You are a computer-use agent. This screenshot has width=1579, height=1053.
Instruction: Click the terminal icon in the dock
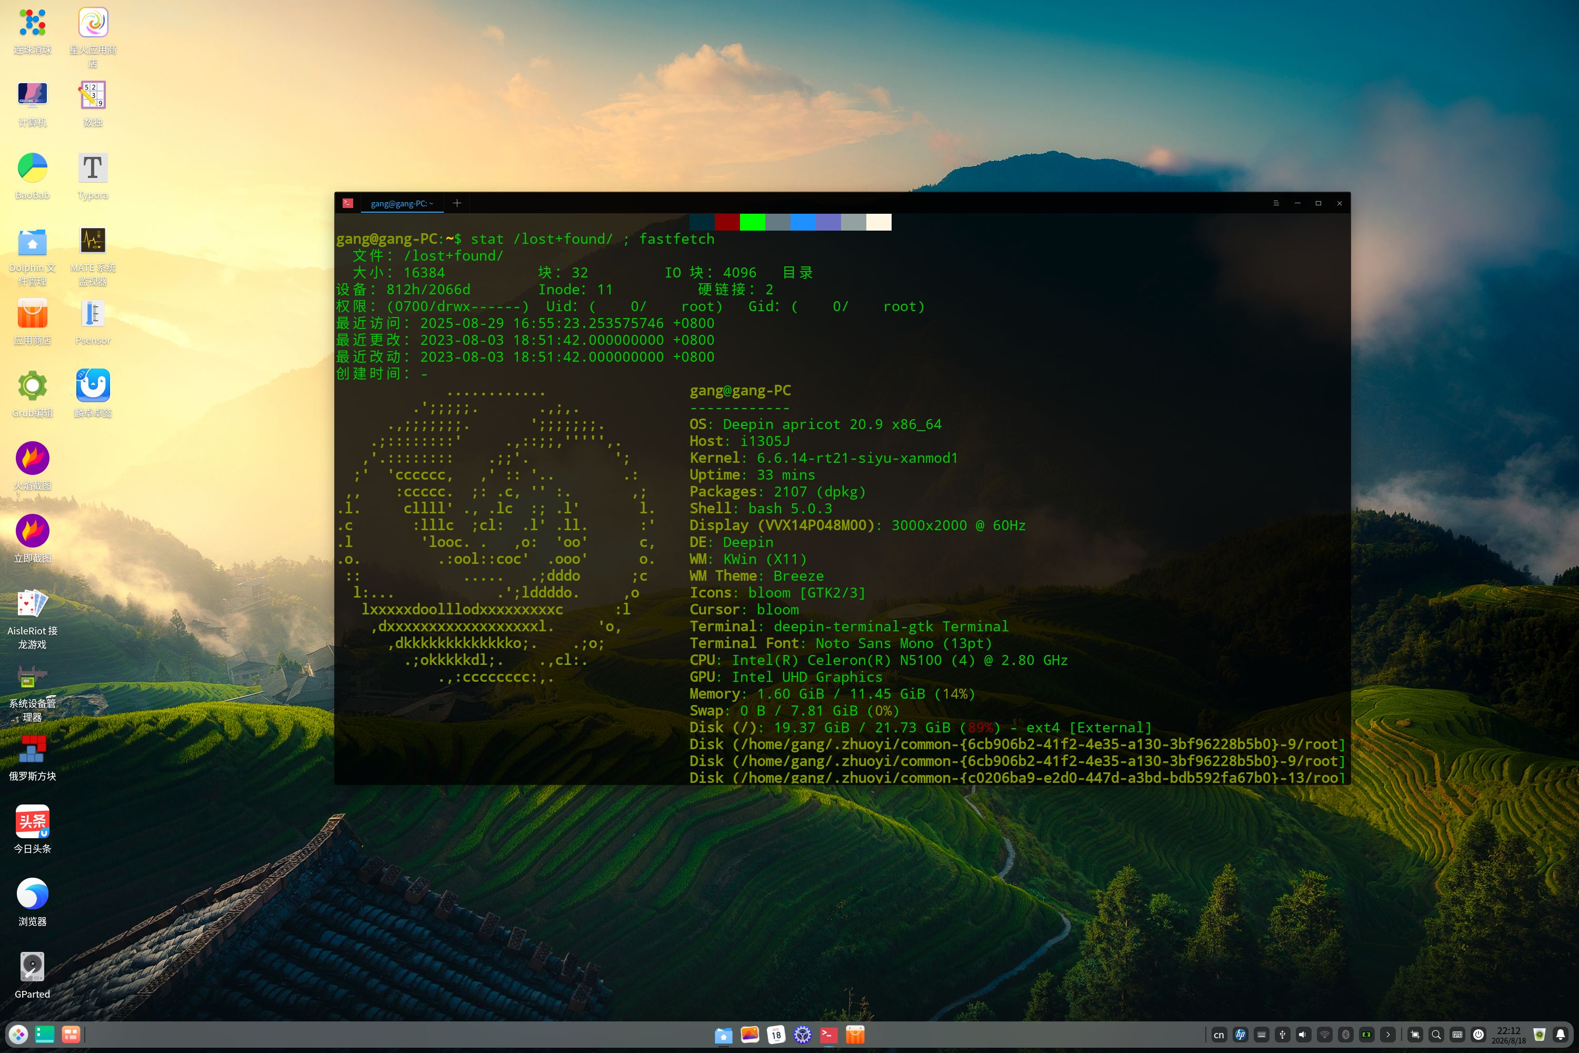828,1035
